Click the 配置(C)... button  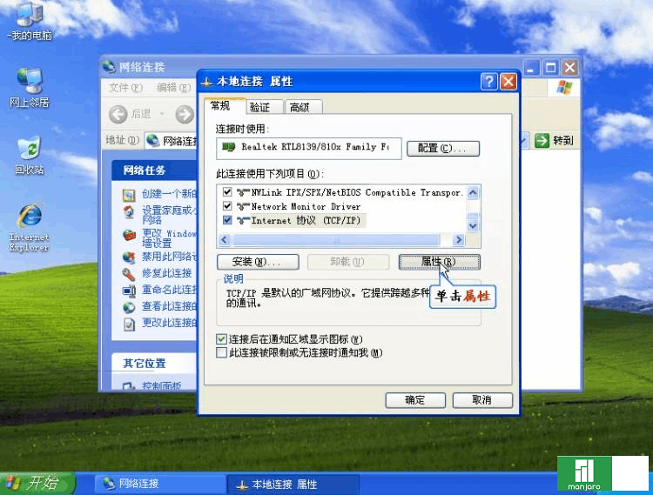443,149
